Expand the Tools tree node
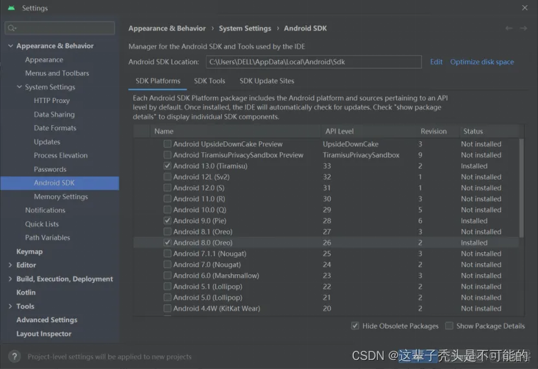 (10, 306)
